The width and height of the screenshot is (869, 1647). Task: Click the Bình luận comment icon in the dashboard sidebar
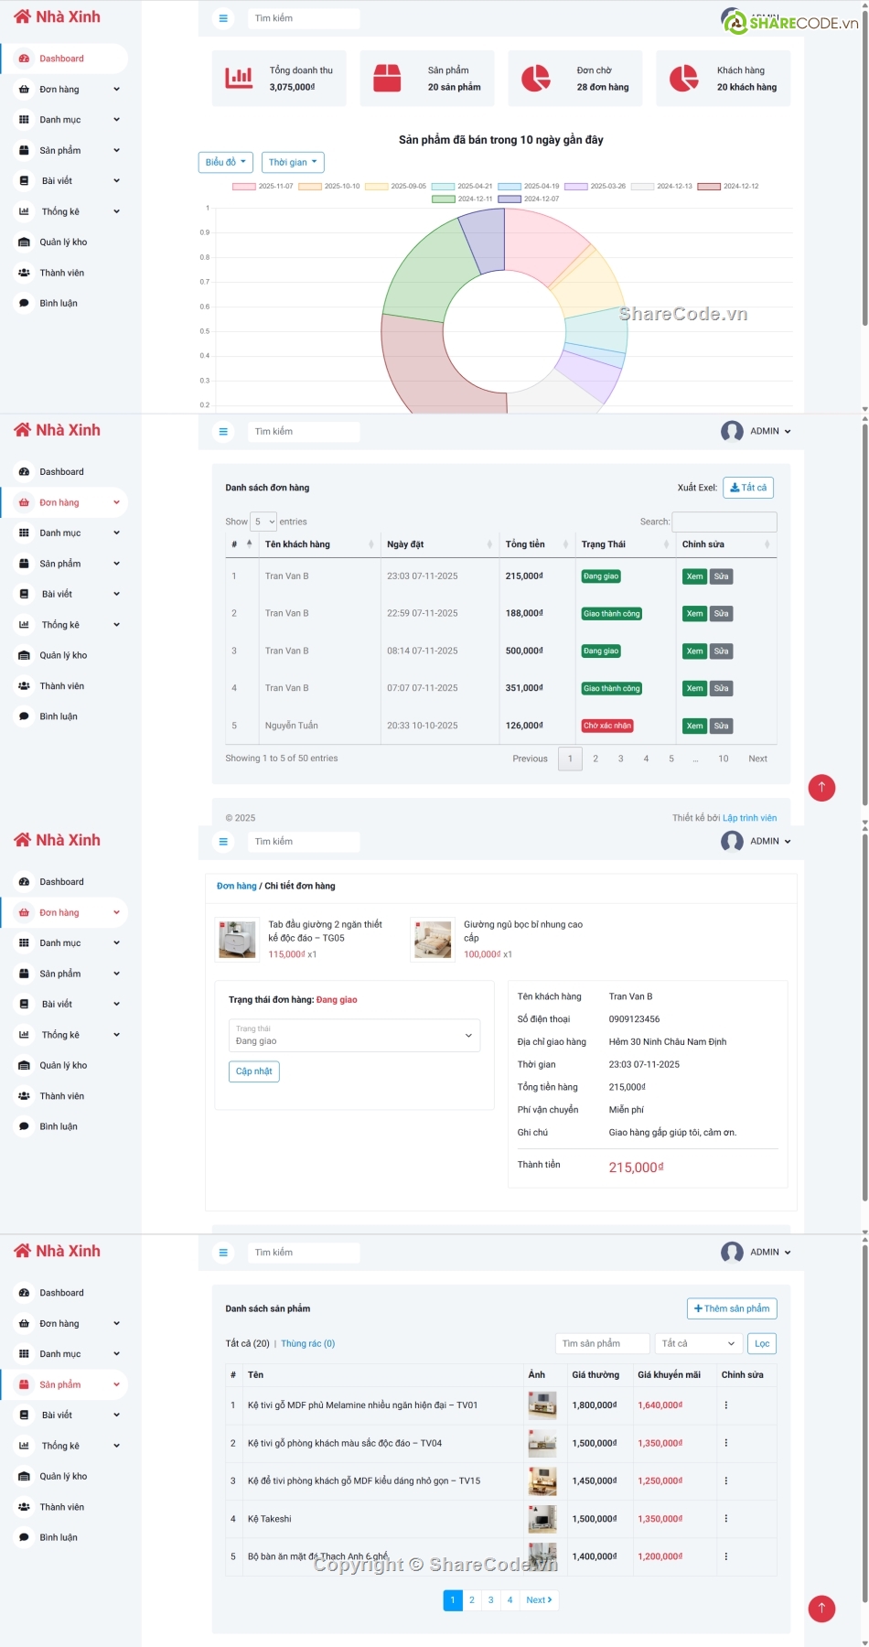pyautogui.click(x=24, y=304)
